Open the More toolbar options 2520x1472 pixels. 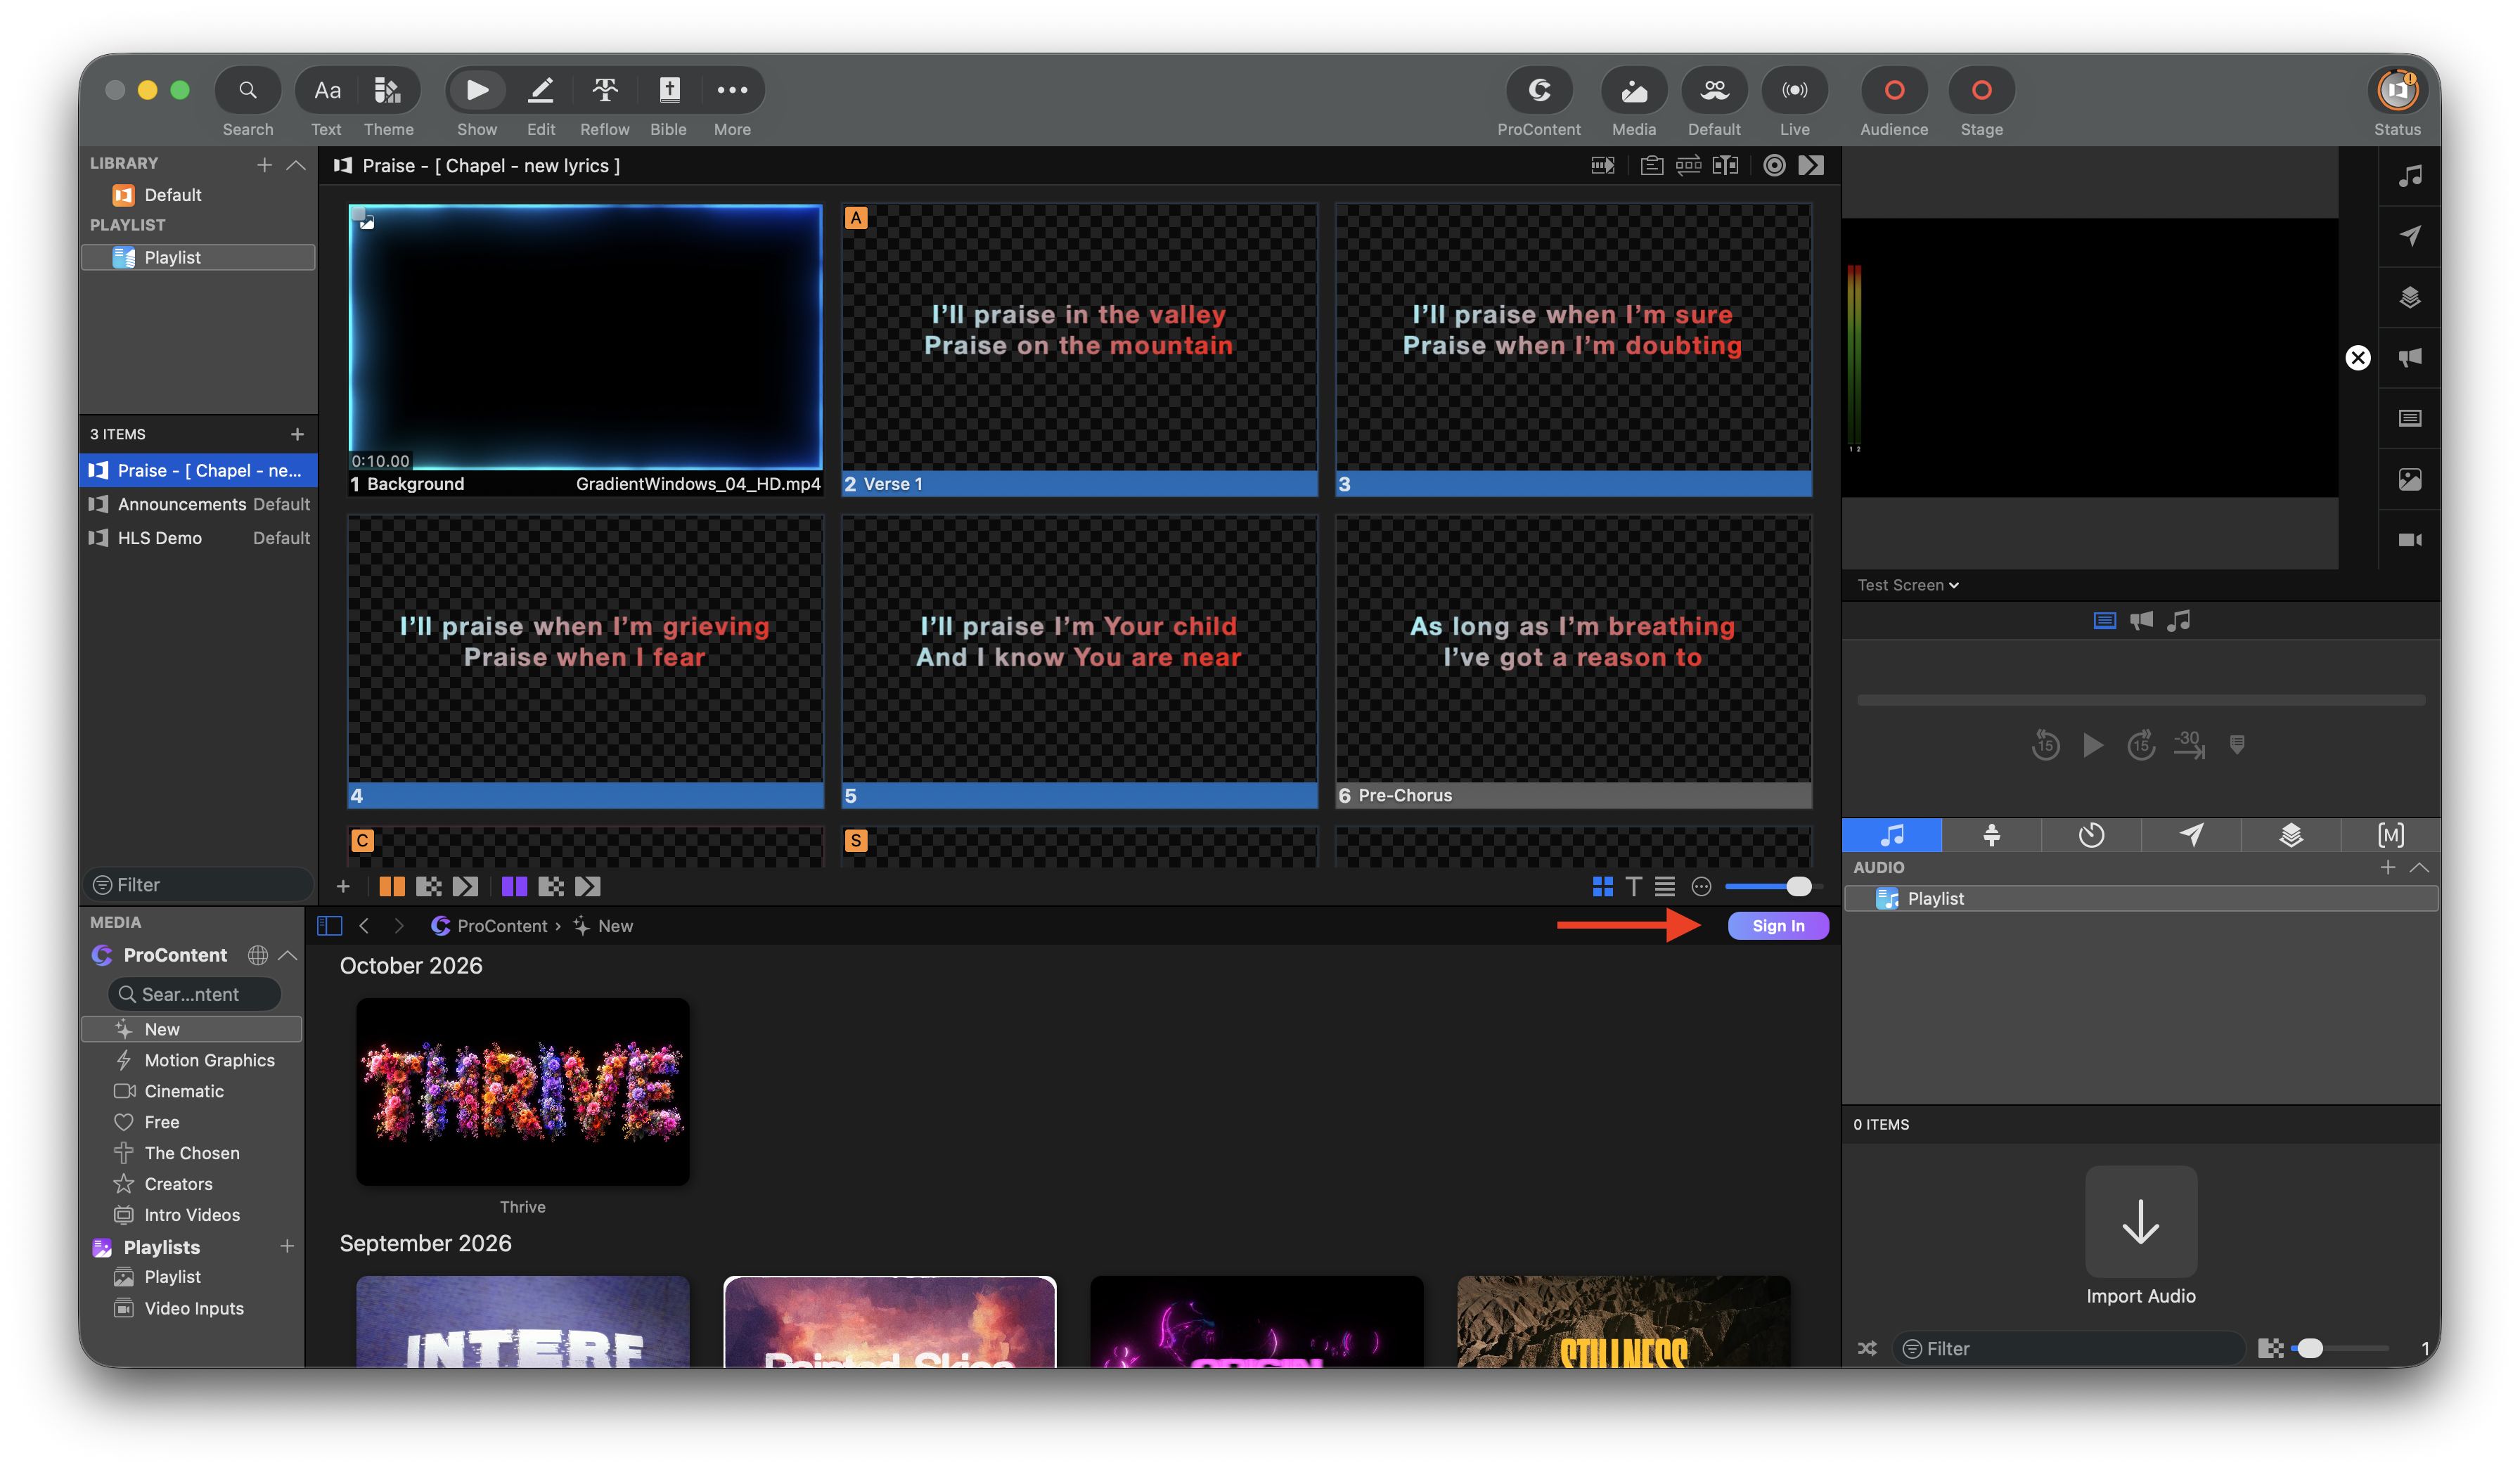pos(732,91)
